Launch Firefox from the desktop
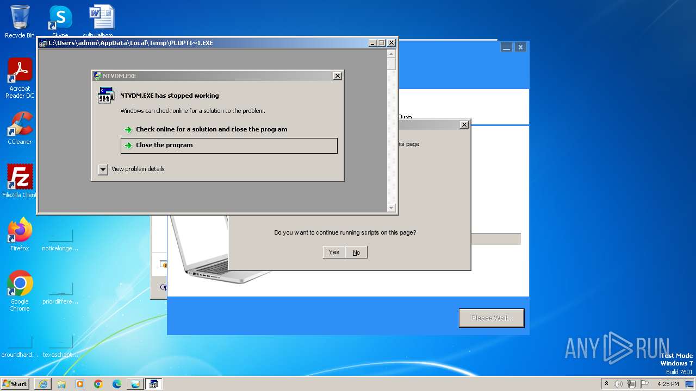Viewport: 696px width, 391px height. [20, 234]
